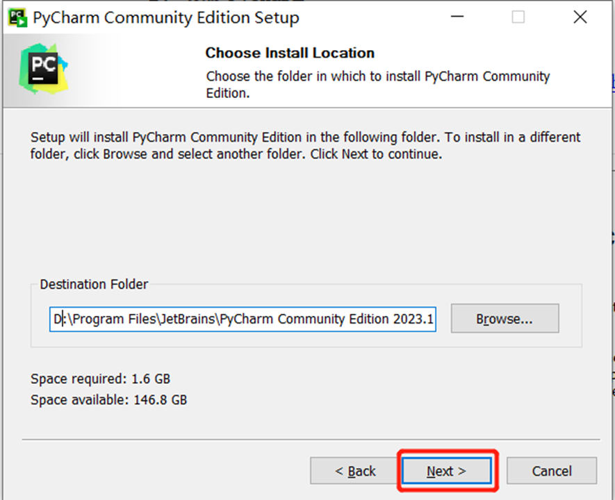Click the 'Setup will install PyCharm' instruction text
Image resolution: width=615 pixels, height=500 pixels.
pos(305,145)
